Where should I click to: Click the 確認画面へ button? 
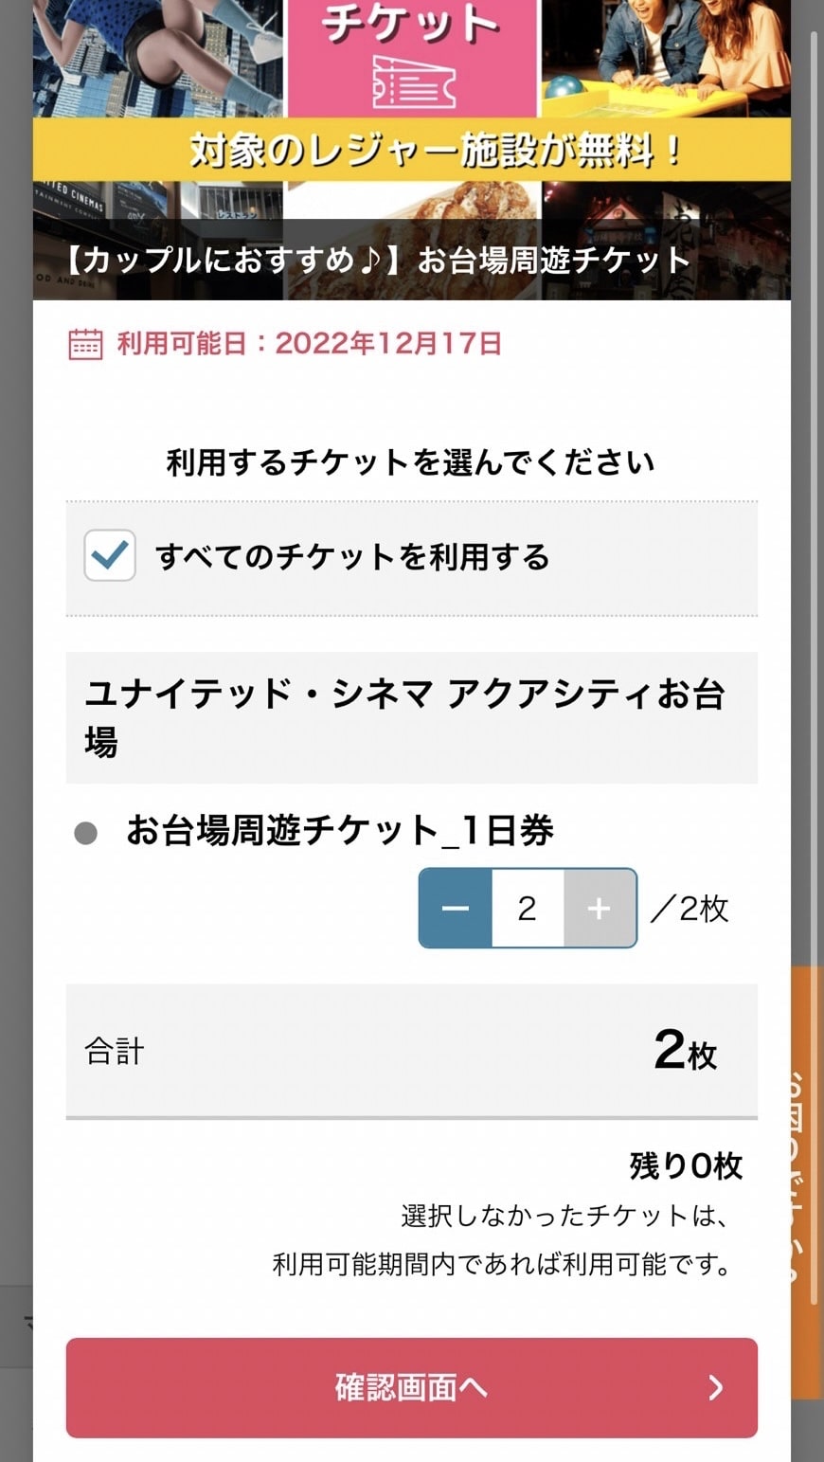[412, 1387]
